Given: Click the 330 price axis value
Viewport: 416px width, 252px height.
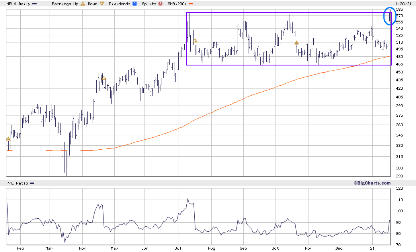Looking at the screenshot, I should point(400,146).
